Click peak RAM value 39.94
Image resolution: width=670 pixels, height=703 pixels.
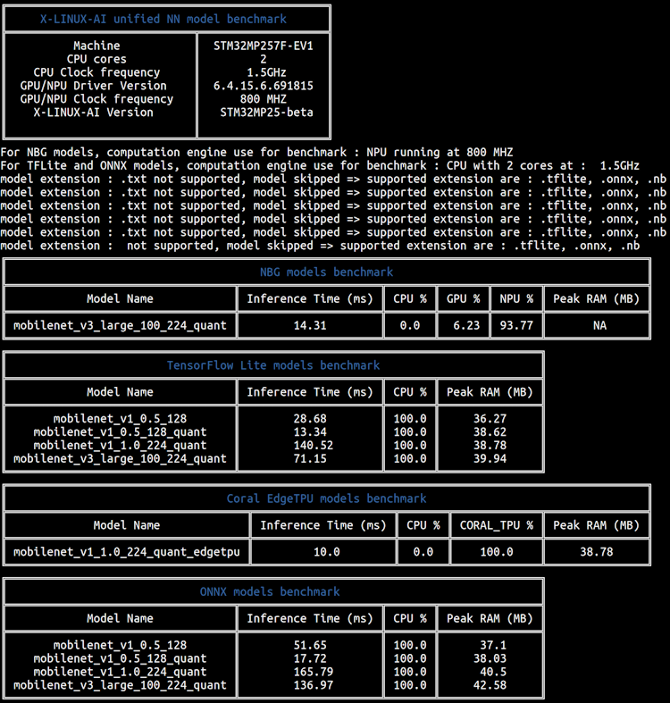(x=490, y=459)
